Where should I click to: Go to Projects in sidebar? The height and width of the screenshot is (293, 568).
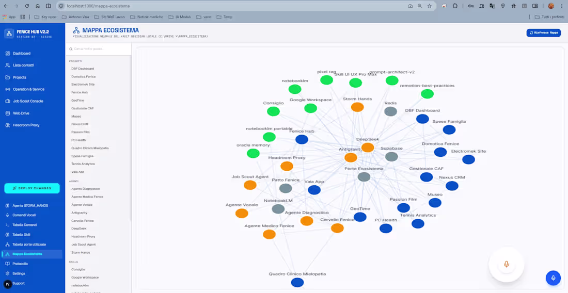(20, 77)
